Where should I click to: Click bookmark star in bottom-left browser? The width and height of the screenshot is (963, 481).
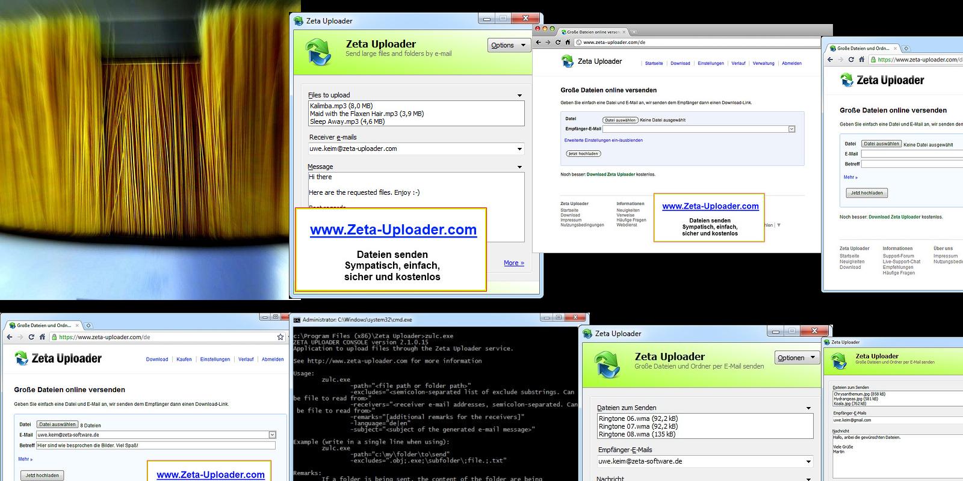click(x=280, y=337)
